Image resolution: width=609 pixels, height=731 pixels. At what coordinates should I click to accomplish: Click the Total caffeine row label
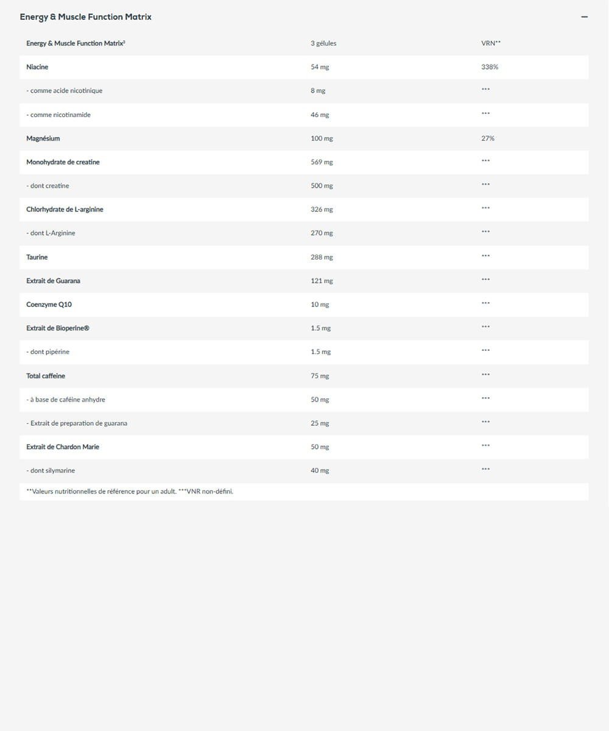click(x=46, y=376)
